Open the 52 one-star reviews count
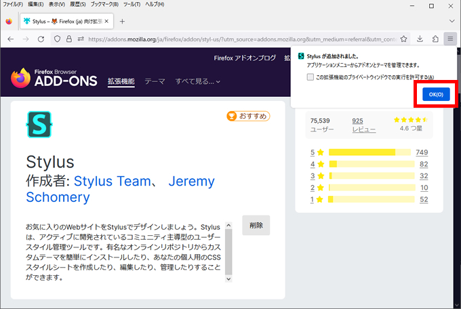The width and height of the screenshot is (461, 309). pyautogui.click(x=424, y=199)
